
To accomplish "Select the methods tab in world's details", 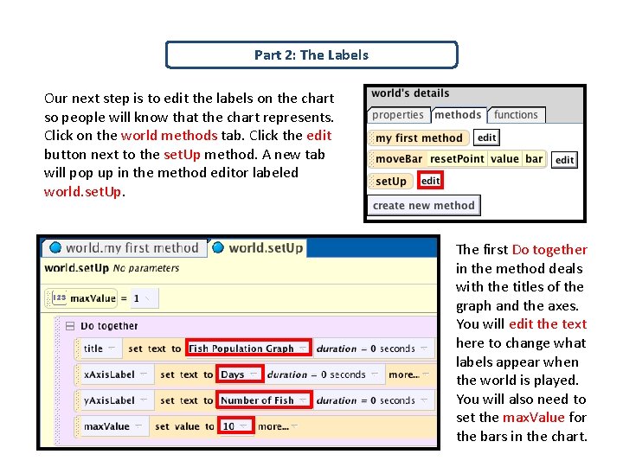I will (x=458, y=115).
